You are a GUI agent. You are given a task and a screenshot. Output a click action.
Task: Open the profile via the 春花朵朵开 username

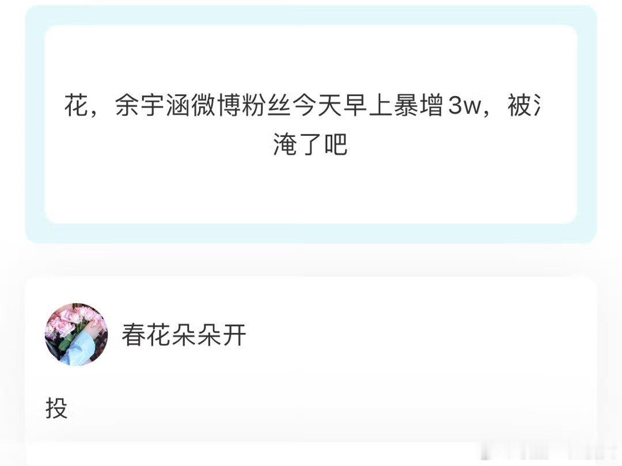[184, 335]
